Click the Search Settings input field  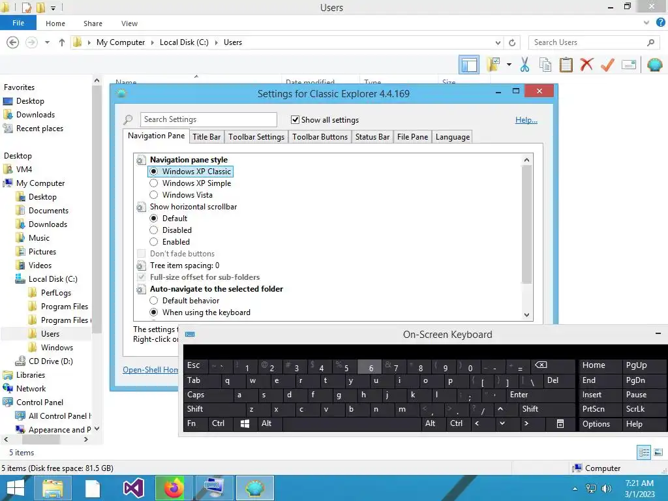click(208, 119)
